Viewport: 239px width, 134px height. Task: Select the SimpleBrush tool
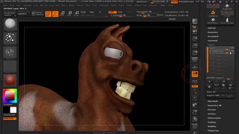pyautogui.click(x=213, y=13)
